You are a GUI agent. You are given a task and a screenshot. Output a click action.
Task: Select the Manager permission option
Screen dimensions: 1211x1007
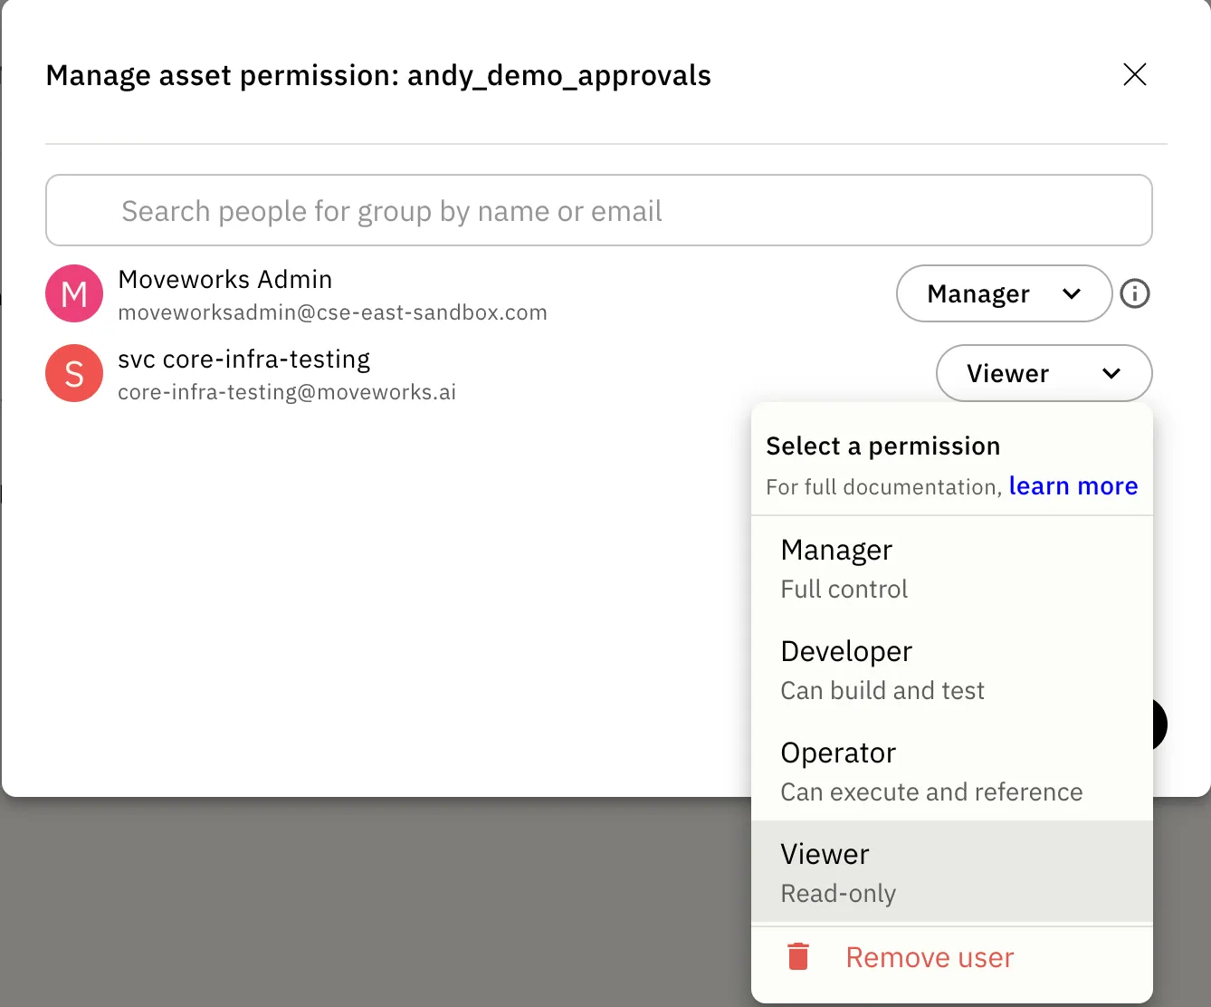point(952,568)
